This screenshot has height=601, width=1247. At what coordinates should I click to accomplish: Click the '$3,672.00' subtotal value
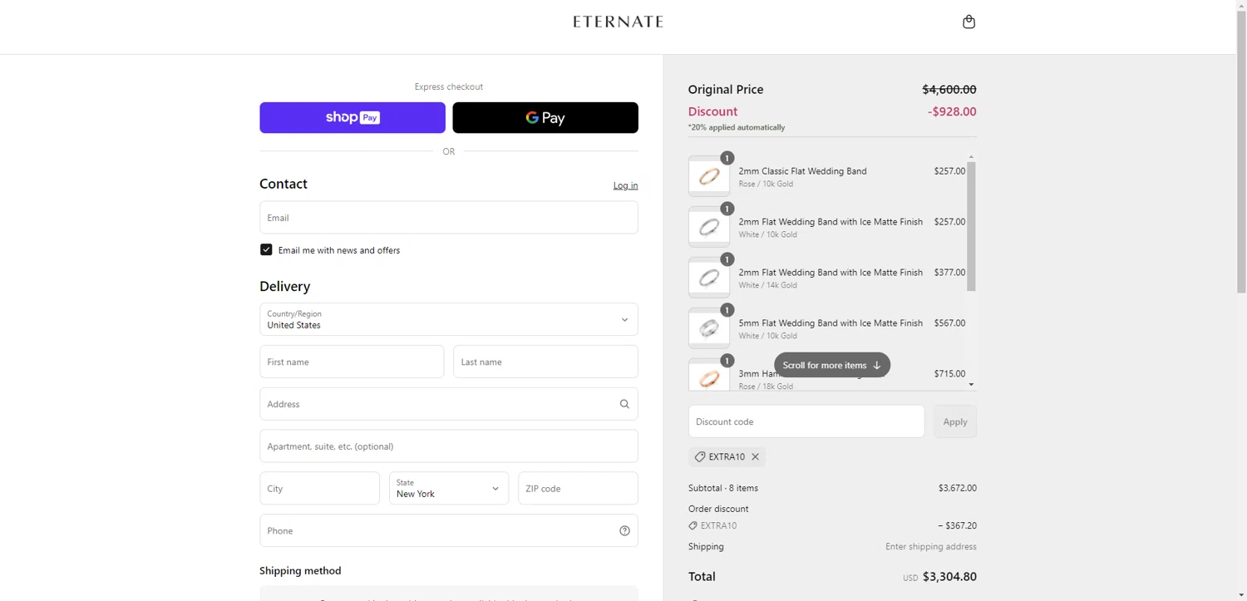click(x=958, y=488)
